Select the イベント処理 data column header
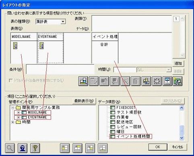This screenshot has height=156, width=194. coord(105,37)
